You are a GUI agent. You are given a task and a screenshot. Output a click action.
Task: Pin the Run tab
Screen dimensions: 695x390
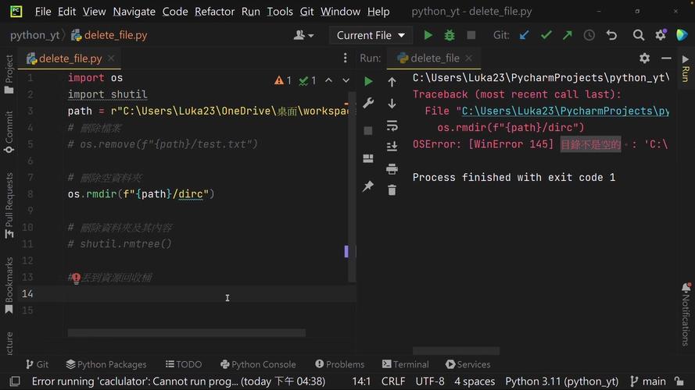point(368,186)
